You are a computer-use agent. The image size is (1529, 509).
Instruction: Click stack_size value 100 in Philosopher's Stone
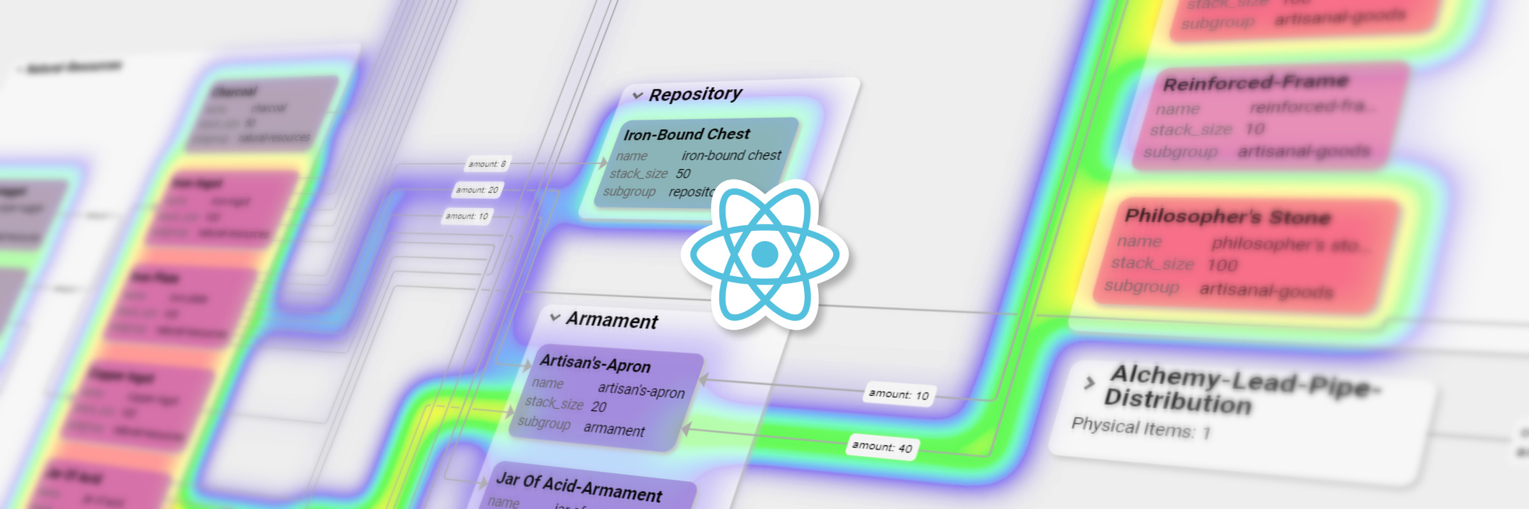point(1223,265)
